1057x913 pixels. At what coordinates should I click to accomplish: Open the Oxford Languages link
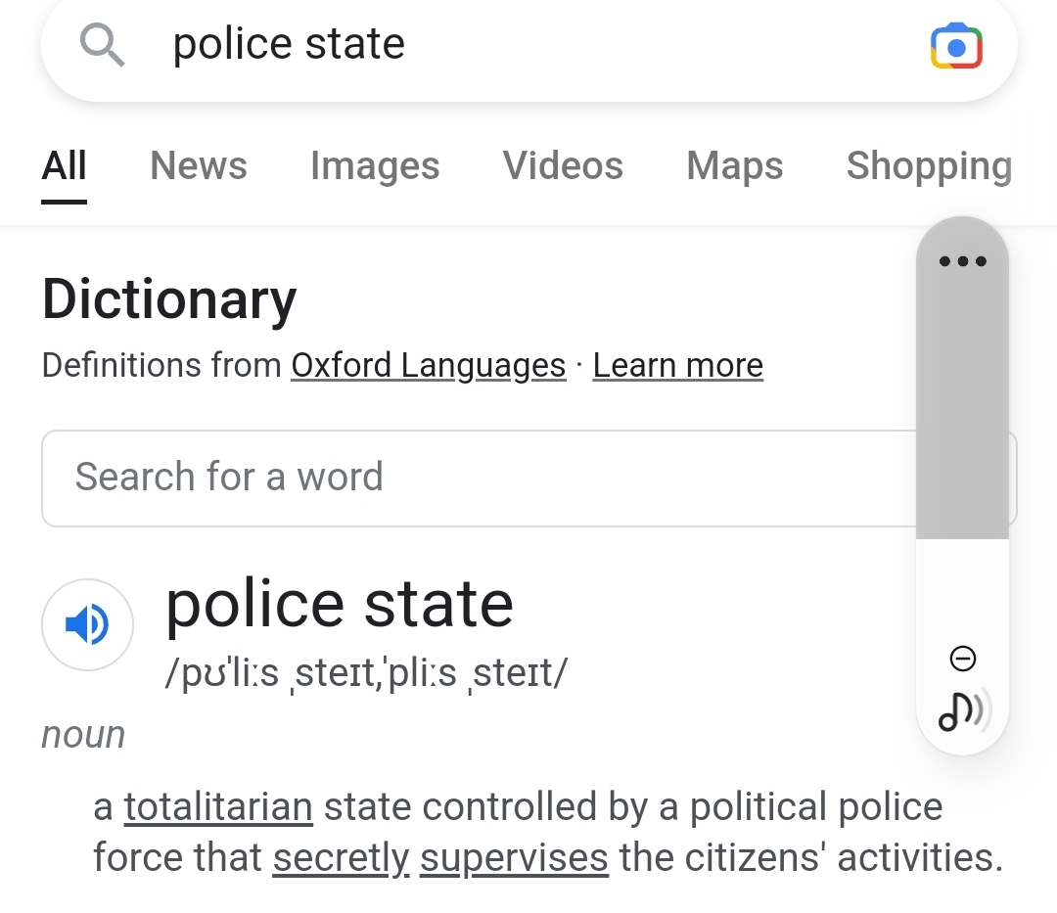428,366
